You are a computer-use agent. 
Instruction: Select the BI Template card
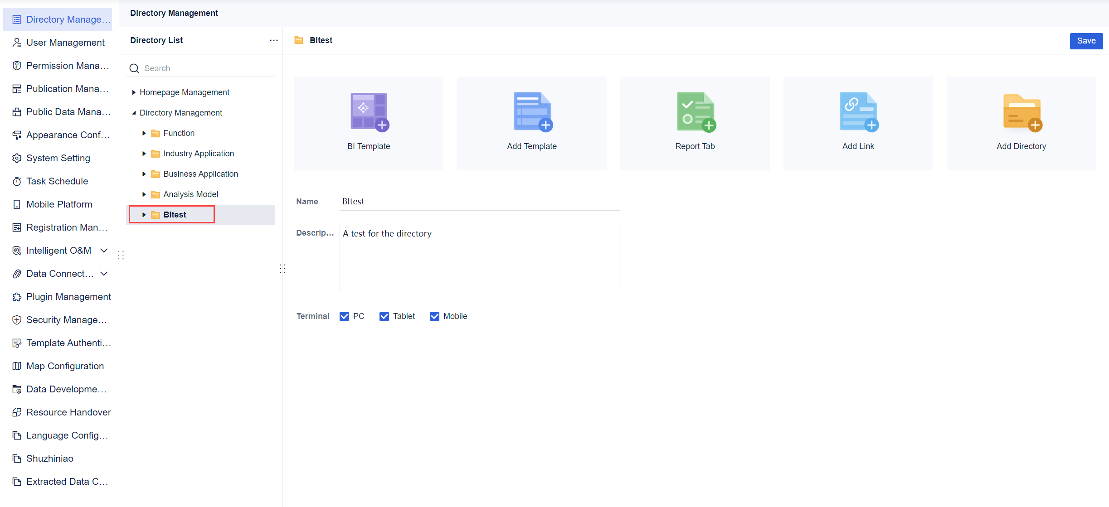(368, 123)
